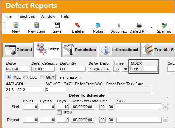Switch to the Resolution tab
The height and width of the screenshot is (128, 175).
click(x=80, y=50)
